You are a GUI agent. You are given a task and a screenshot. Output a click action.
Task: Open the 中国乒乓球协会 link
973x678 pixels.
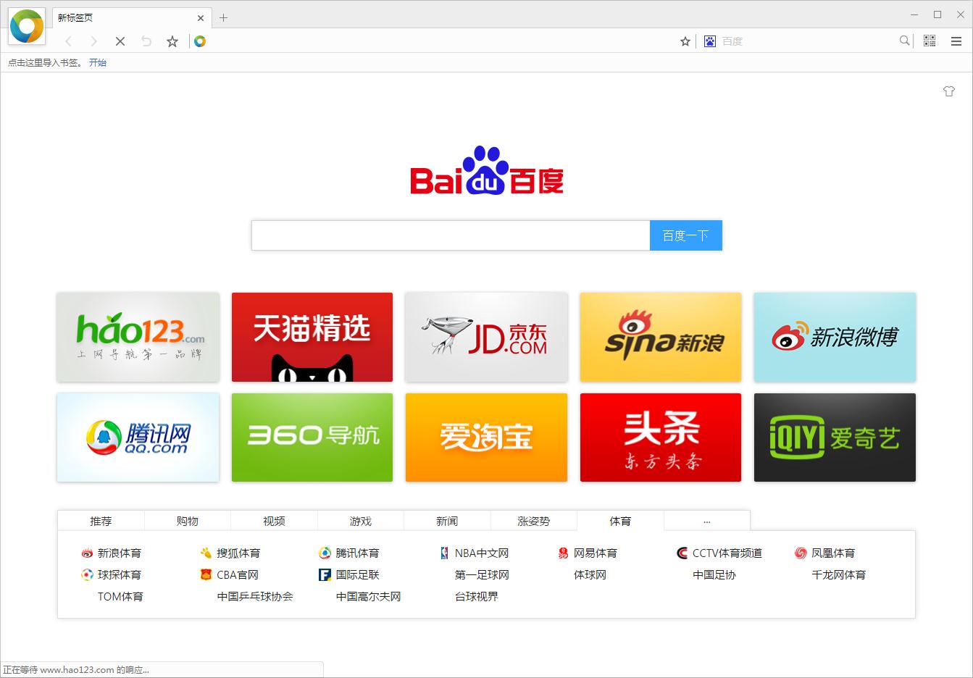point(255,596)
